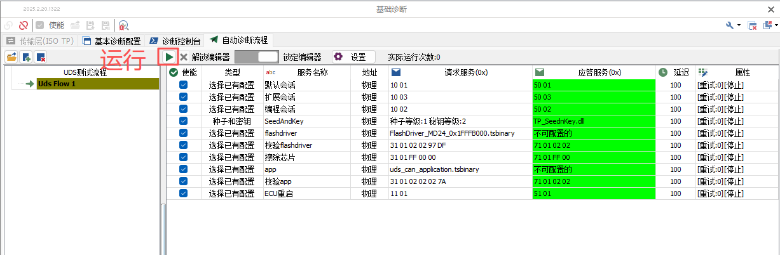
Task: Toggle the enable checkbox for SeedAndKey row
Action: click(x=183, y=121)
